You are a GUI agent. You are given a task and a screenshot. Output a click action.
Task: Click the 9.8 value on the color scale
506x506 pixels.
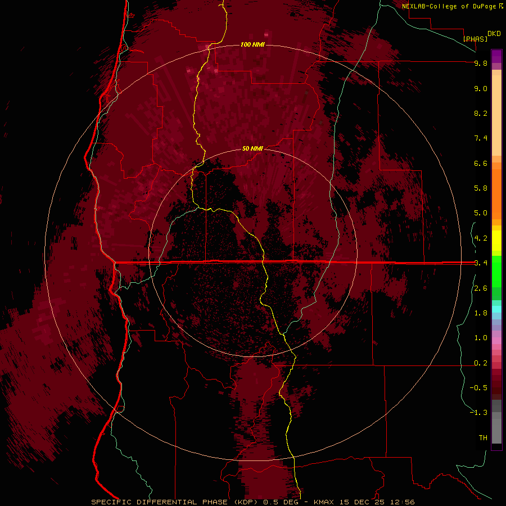pyautogui.click(x=481, y=64)
